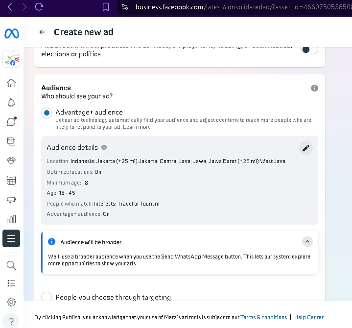Image resolution: width=352 pixels, height=328 pixels.
Task: Edit audience details with pencil icon
Action: 305,148
